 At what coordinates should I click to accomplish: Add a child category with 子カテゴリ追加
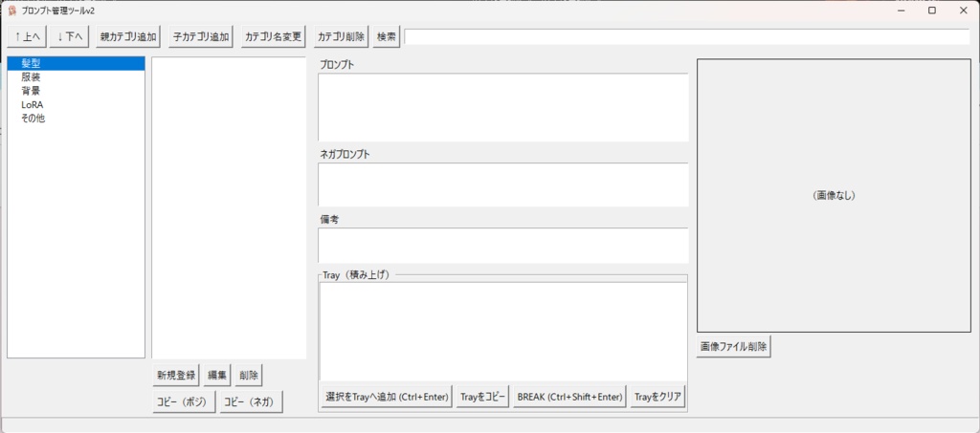pyautogui.click(x=201, y=37)
